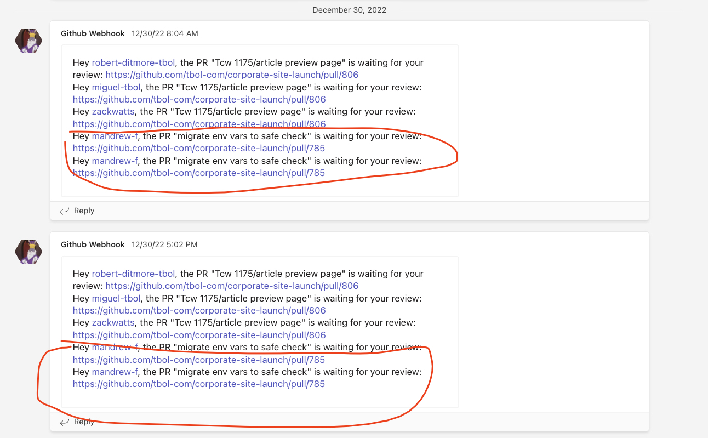Open pull request 785 link in circled area

tap(198, 148)
